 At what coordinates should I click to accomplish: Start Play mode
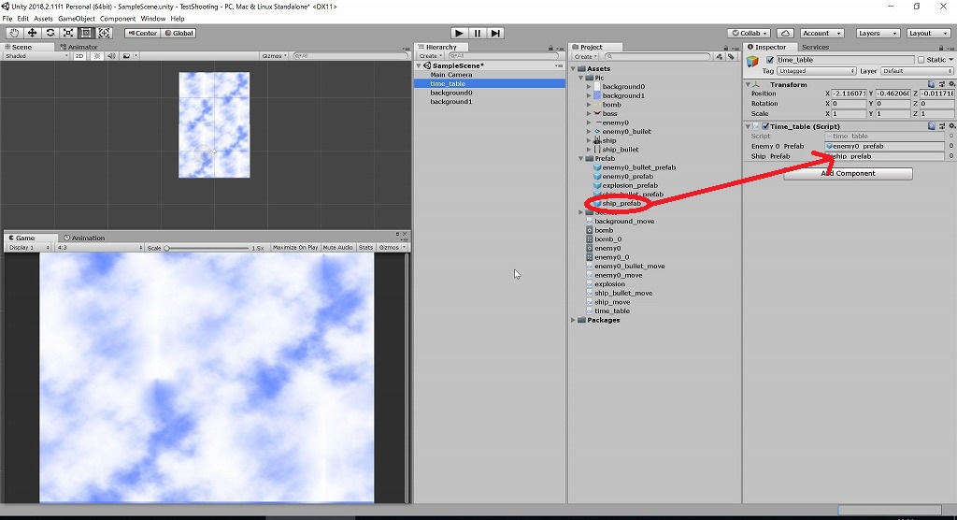tap(459, 33)
